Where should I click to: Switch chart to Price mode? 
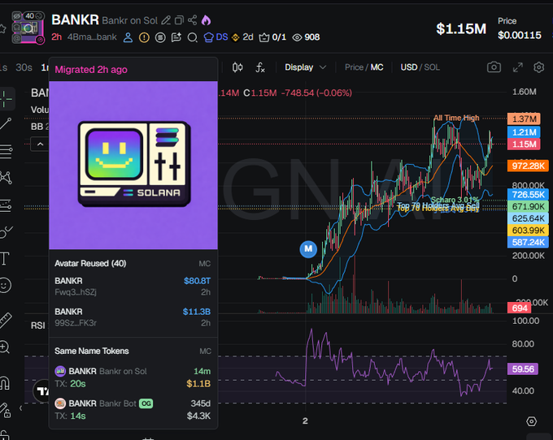click(x=354, y=67)
